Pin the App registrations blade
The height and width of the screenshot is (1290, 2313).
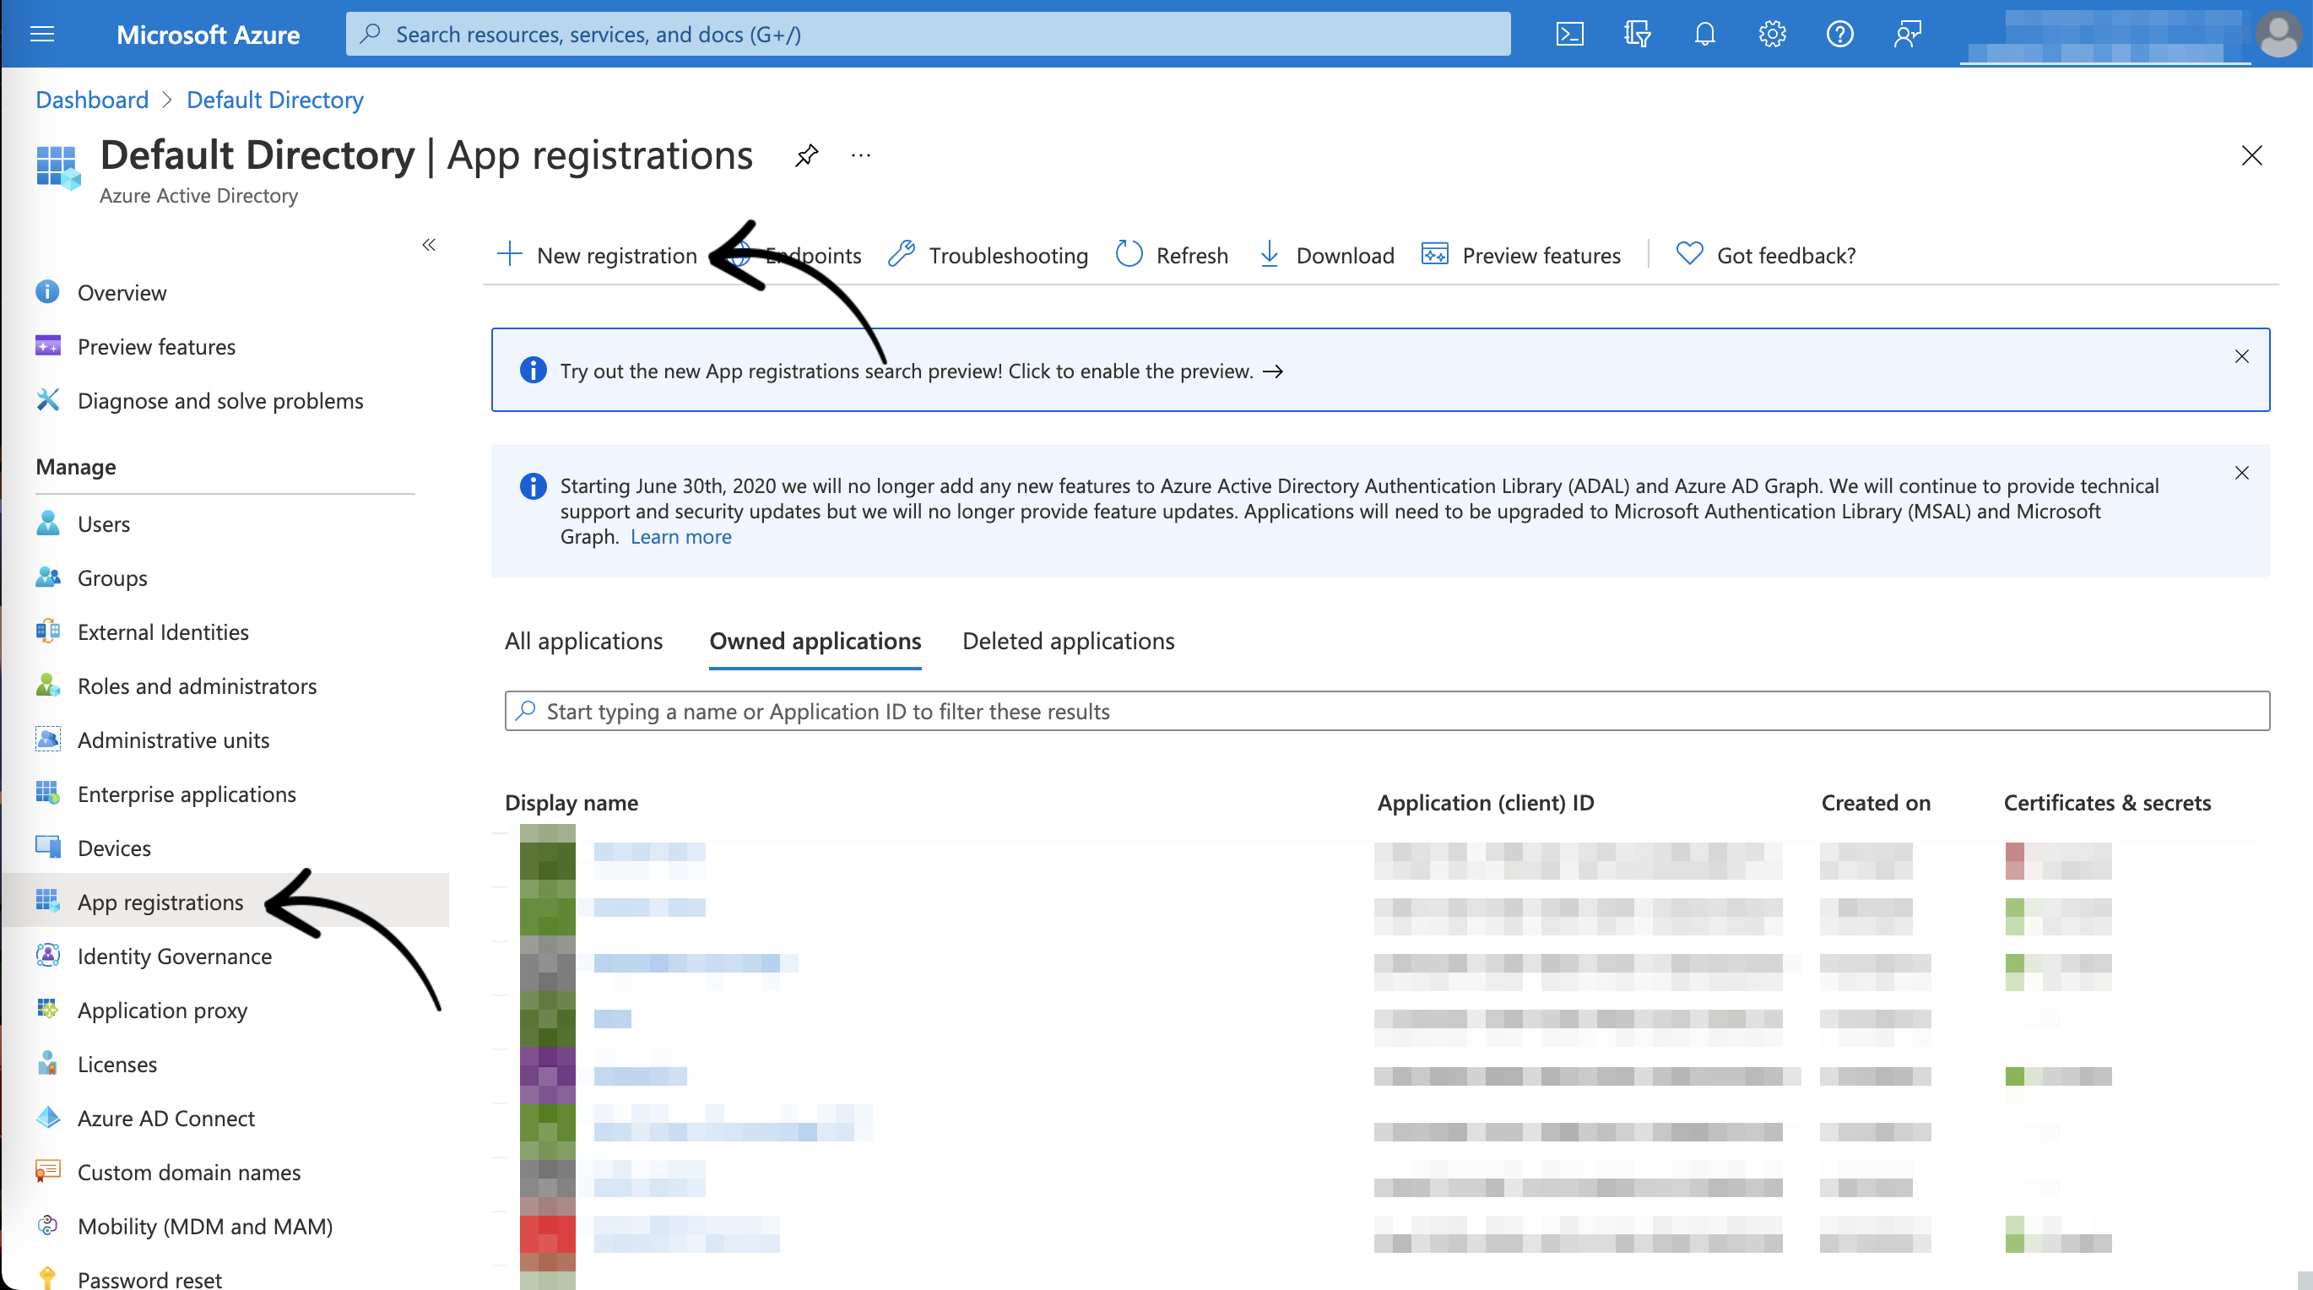(806, 155)
